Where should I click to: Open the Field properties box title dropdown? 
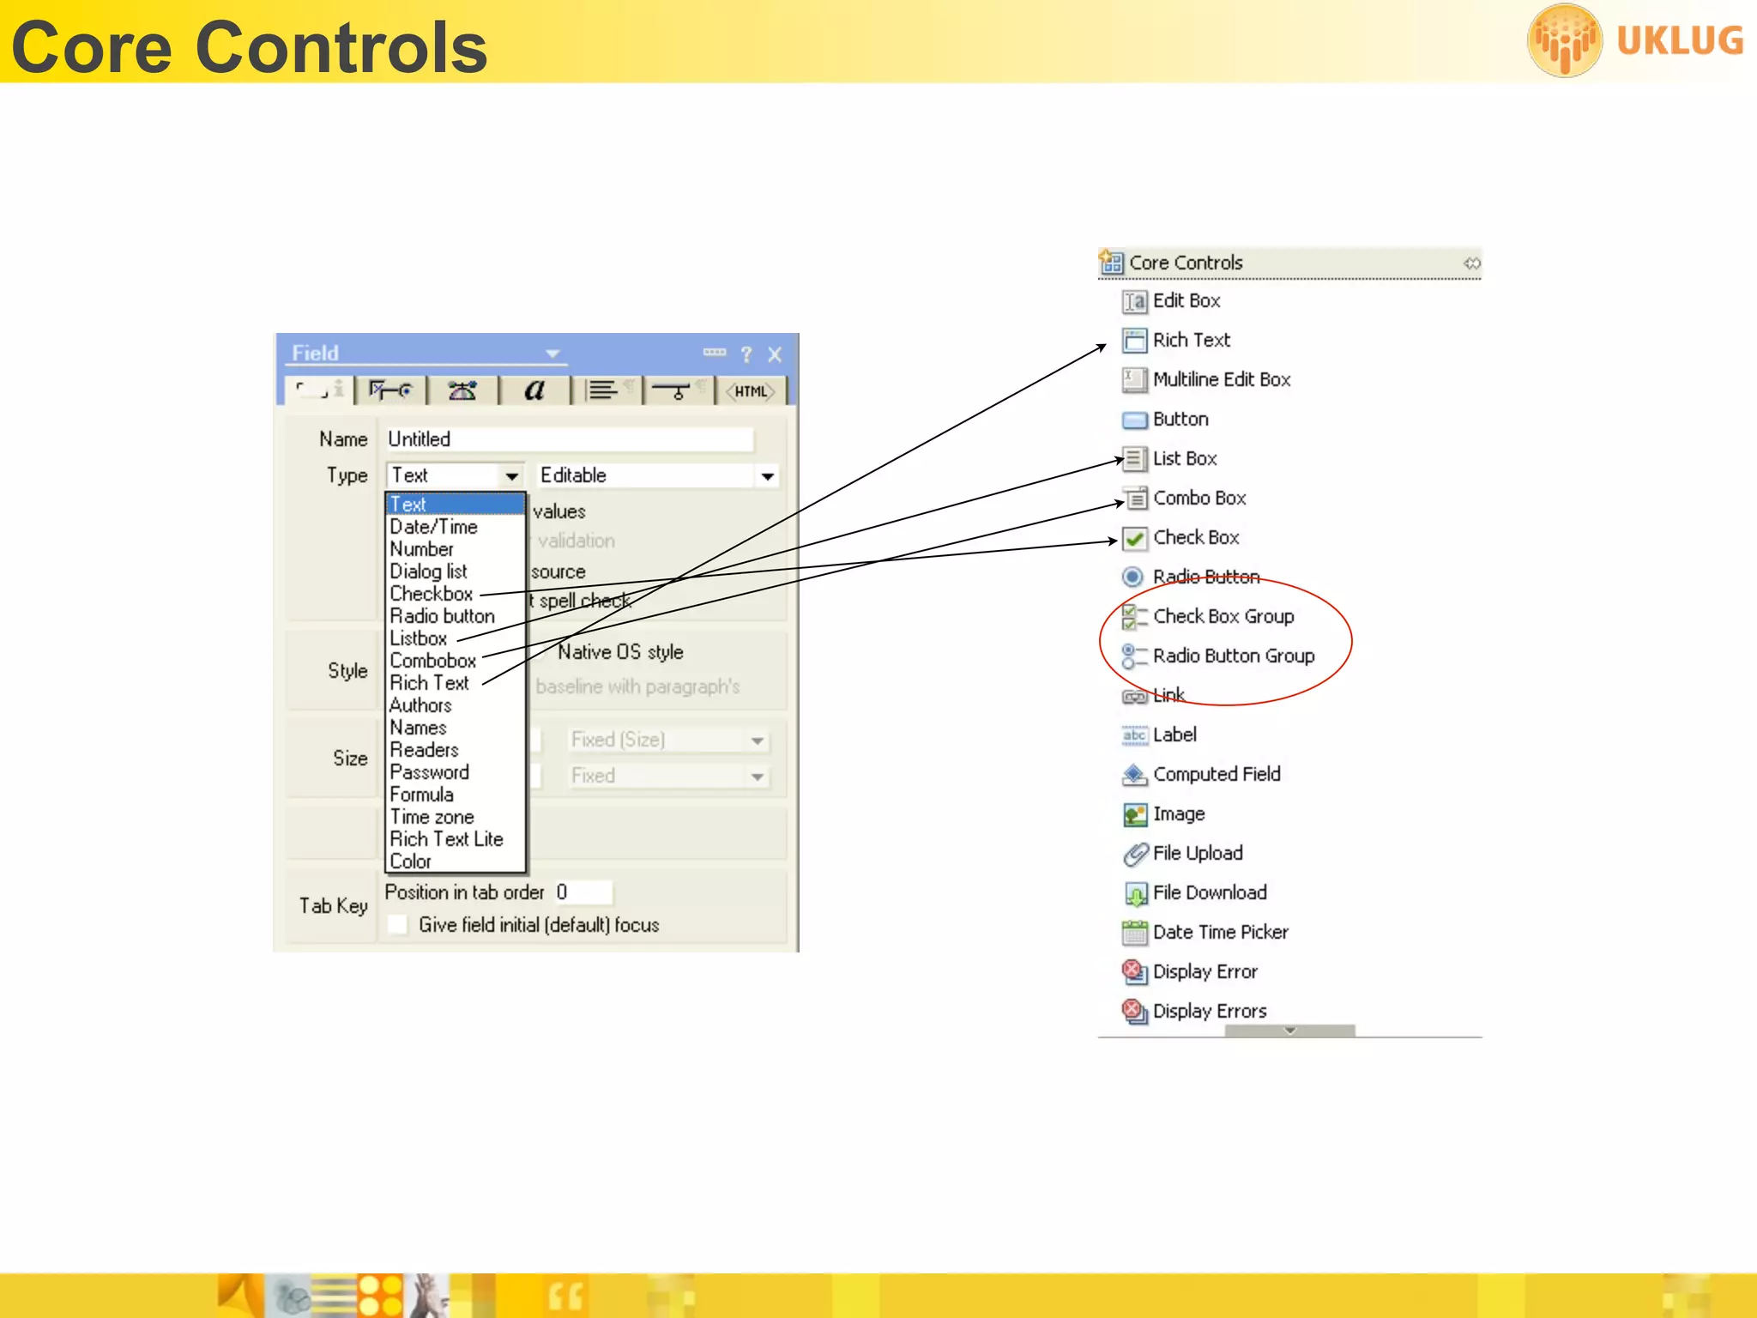(x=552, y=354)
